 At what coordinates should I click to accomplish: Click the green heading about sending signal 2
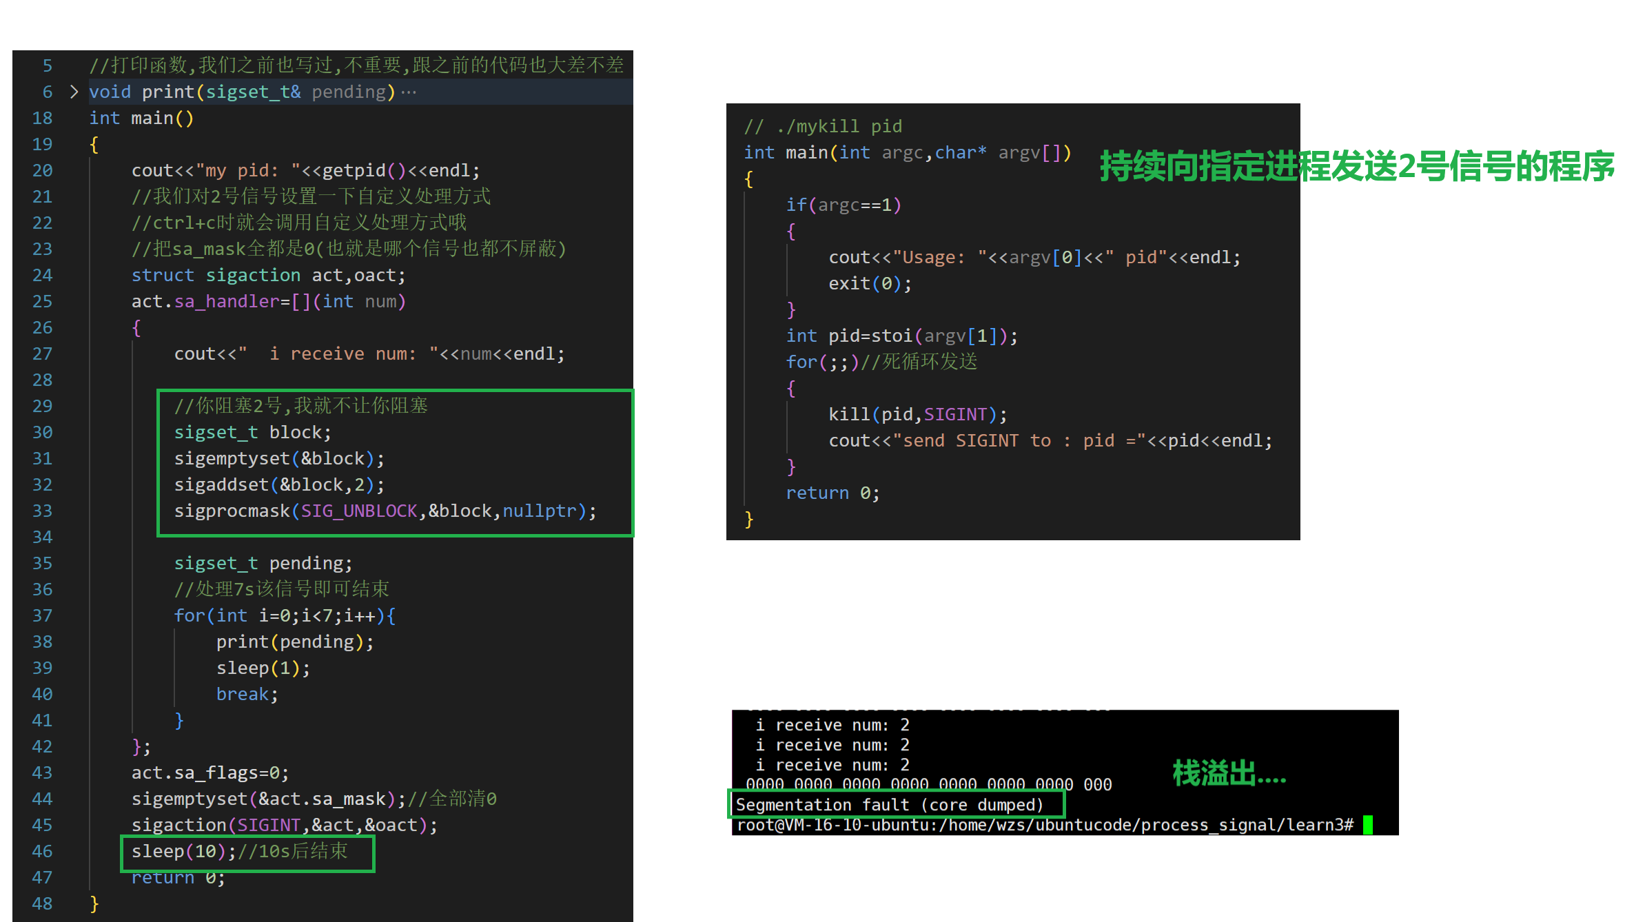click(1356, 166)
